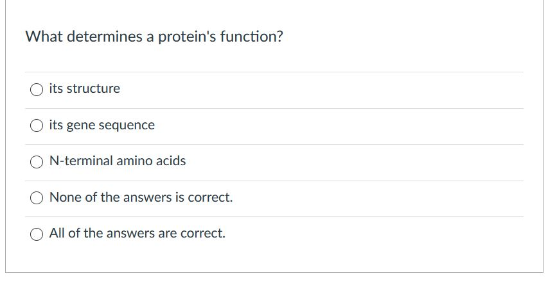This screenshot has width=557, height=283.
Task: Click the 'its gene sequence' answer text
Action: coord(102,125)
